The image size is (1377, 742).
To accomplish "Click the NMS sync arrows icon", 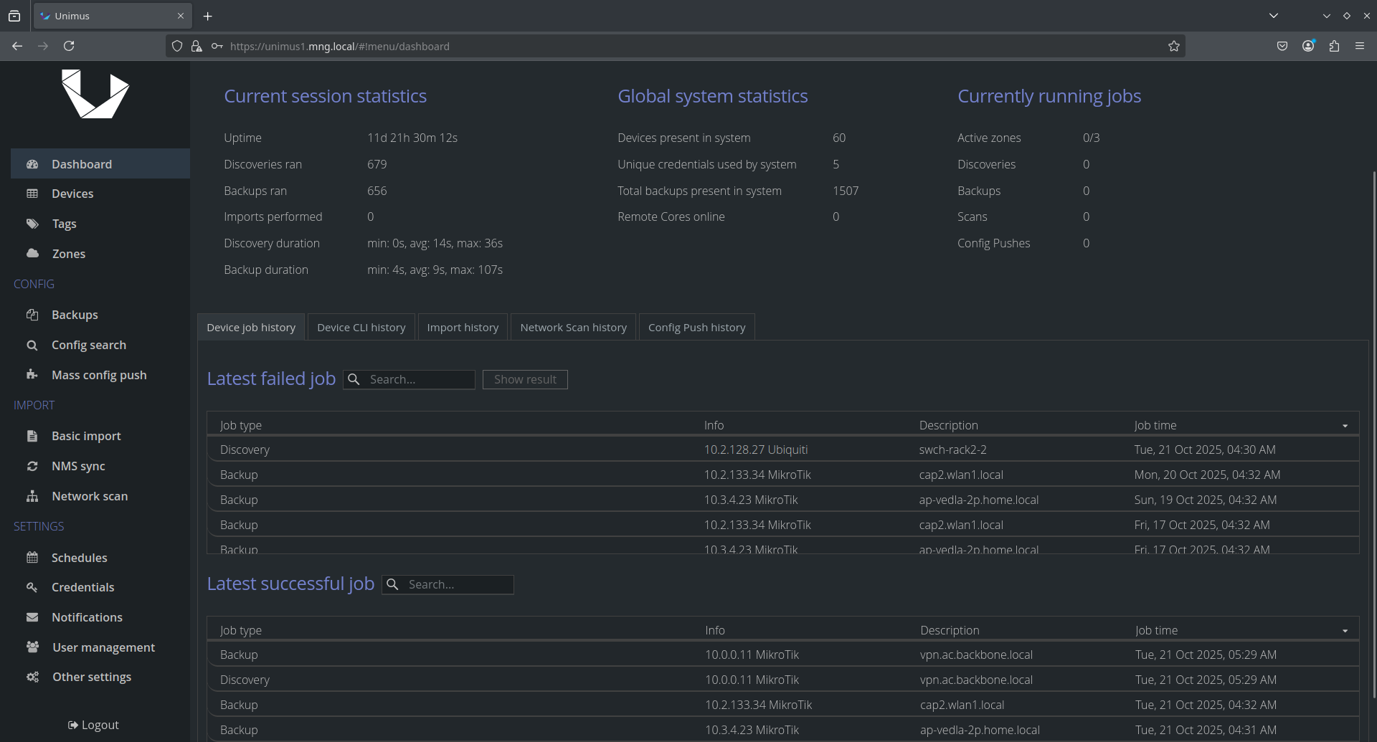I will 32,466.
